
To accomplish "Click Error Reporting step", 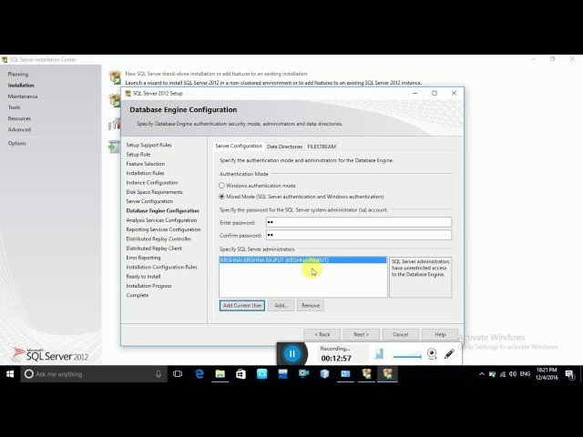I will pos(143,258).
